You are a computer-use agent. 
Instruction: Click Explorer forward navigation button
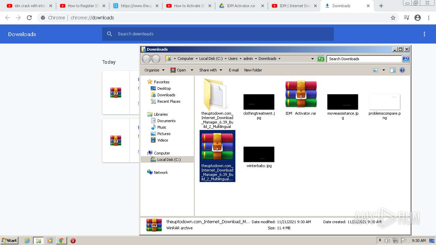[x=156, y=59]
